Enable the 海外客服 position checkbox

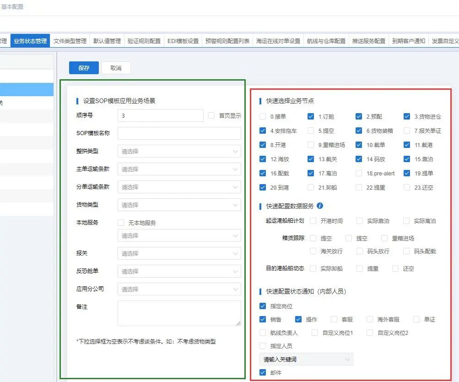pos(370,319)
